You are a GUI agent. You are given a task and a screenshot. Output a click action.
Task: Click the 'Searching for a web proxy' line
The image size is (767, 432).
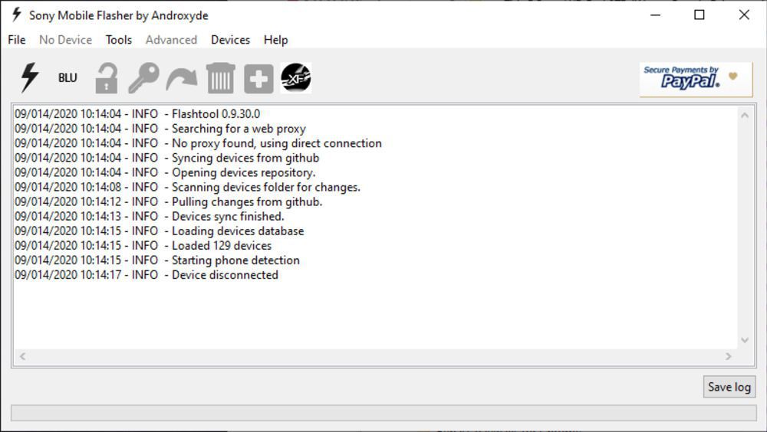[160, 129]
